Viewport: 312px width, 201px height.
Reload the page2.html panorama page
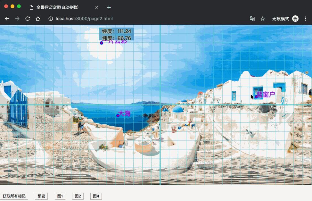coord(28,19)
